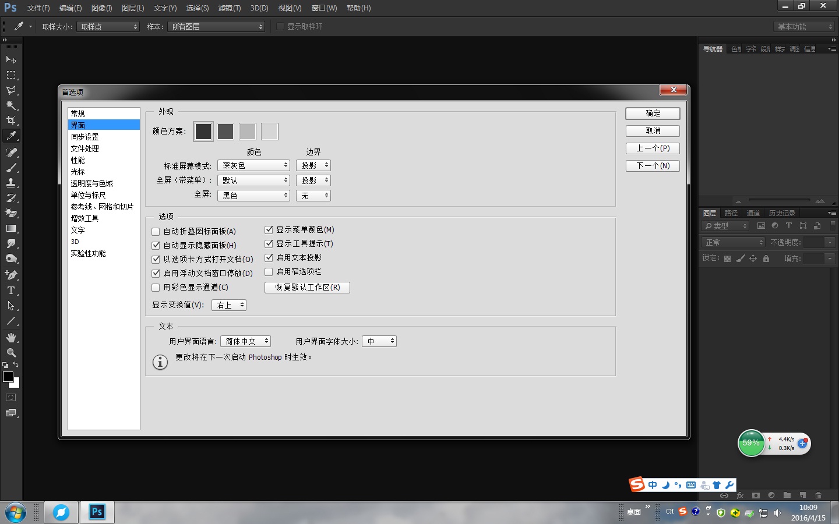This screenshot has height=524, width=839.
Task: Open 取样大小 dropdown in options bar
Action: click(108, 27)
